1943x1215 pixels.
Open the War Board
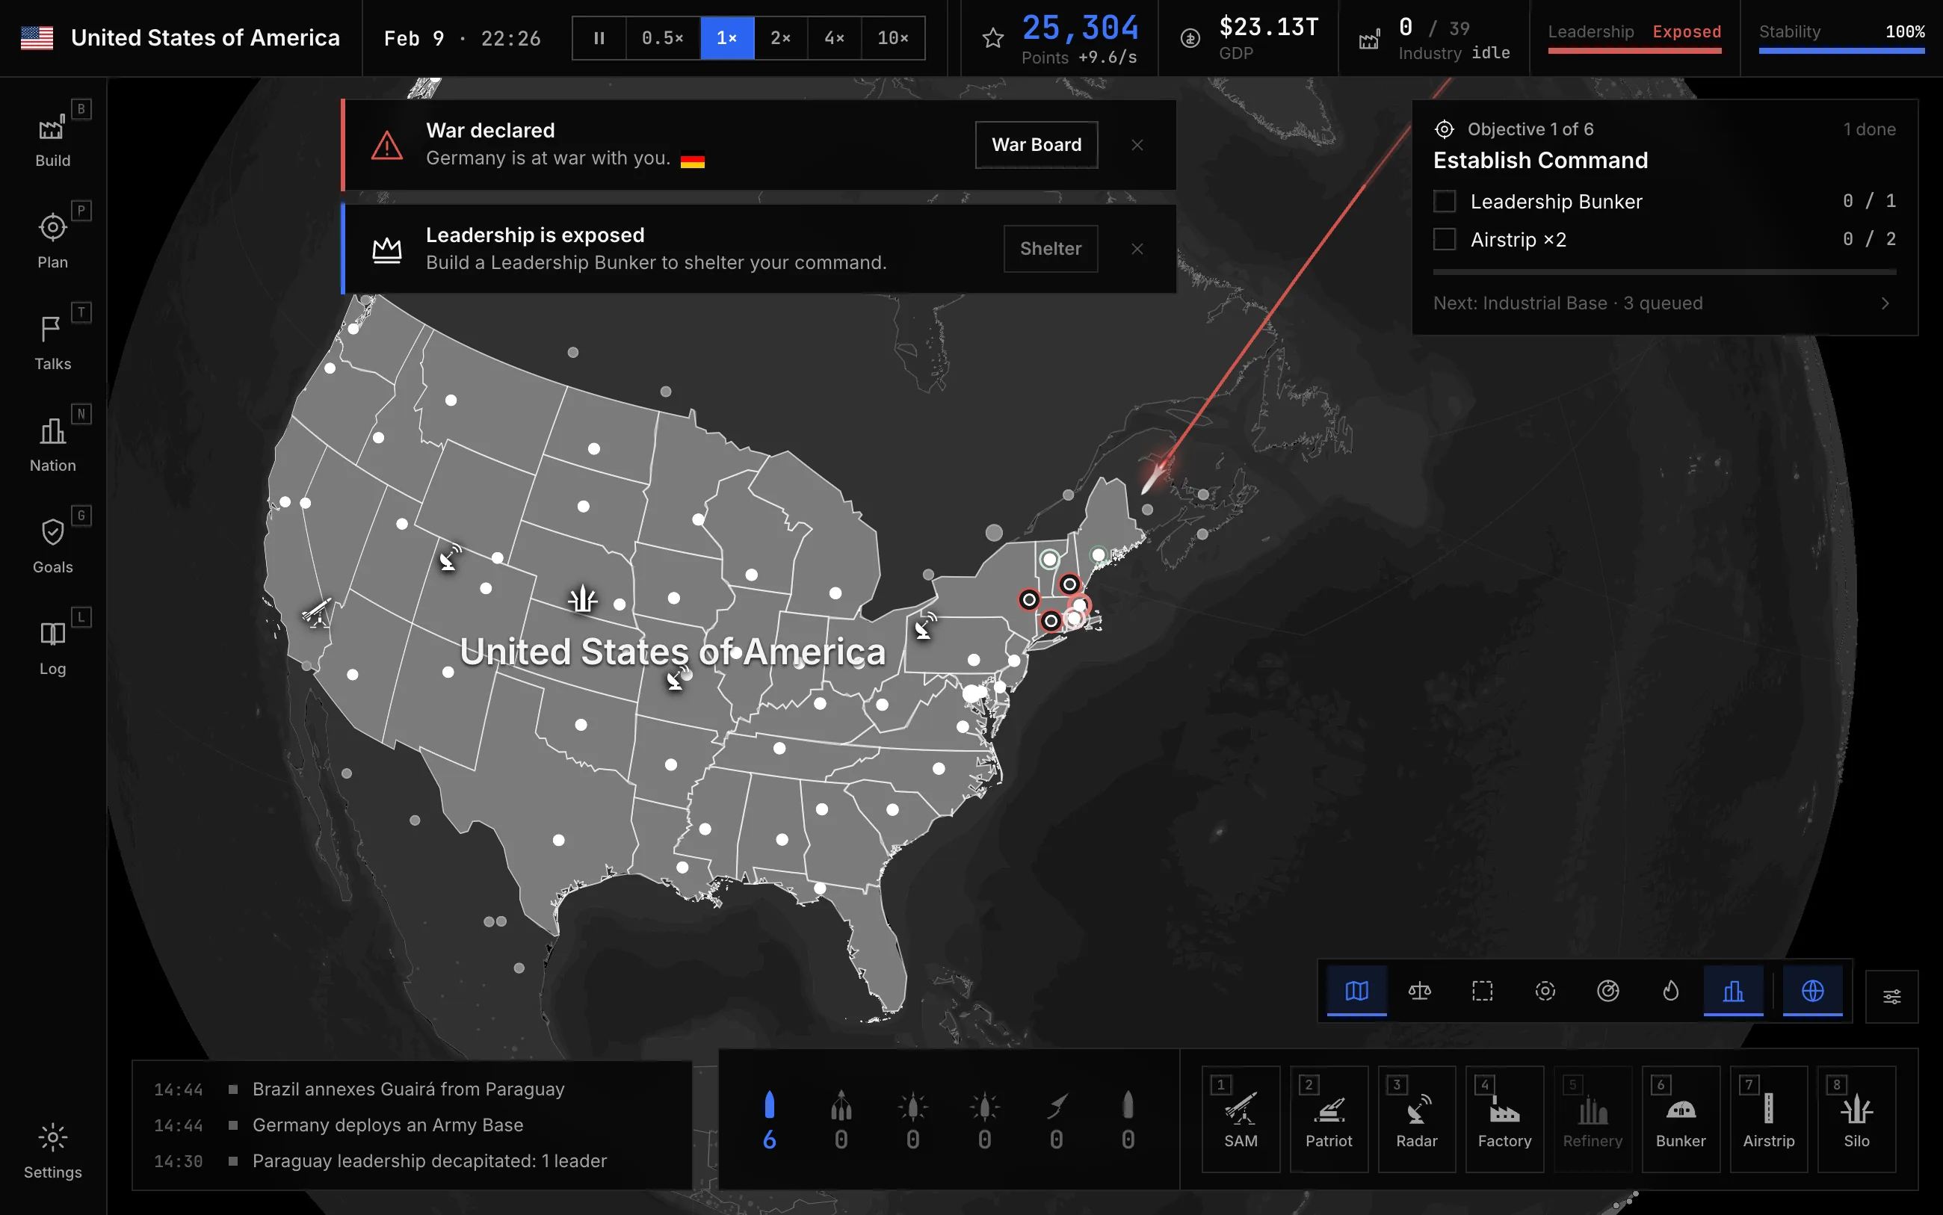click(x=1037, y=145)
